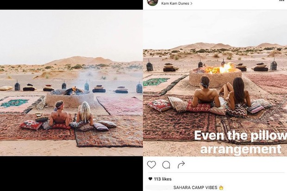Viewport: 287px width, 191px height.
Task: Open the poster's round profile avatar
Action: click(153, 3)
